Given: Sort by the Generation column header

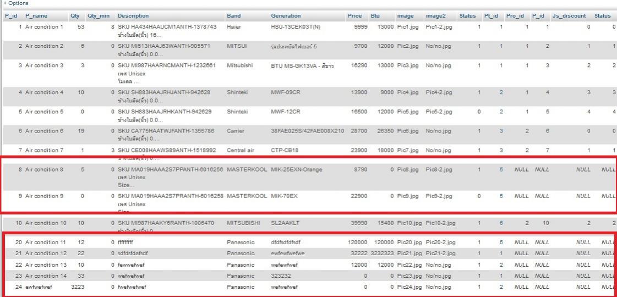Looking at the screenshot, I should [x=286, y=16].
